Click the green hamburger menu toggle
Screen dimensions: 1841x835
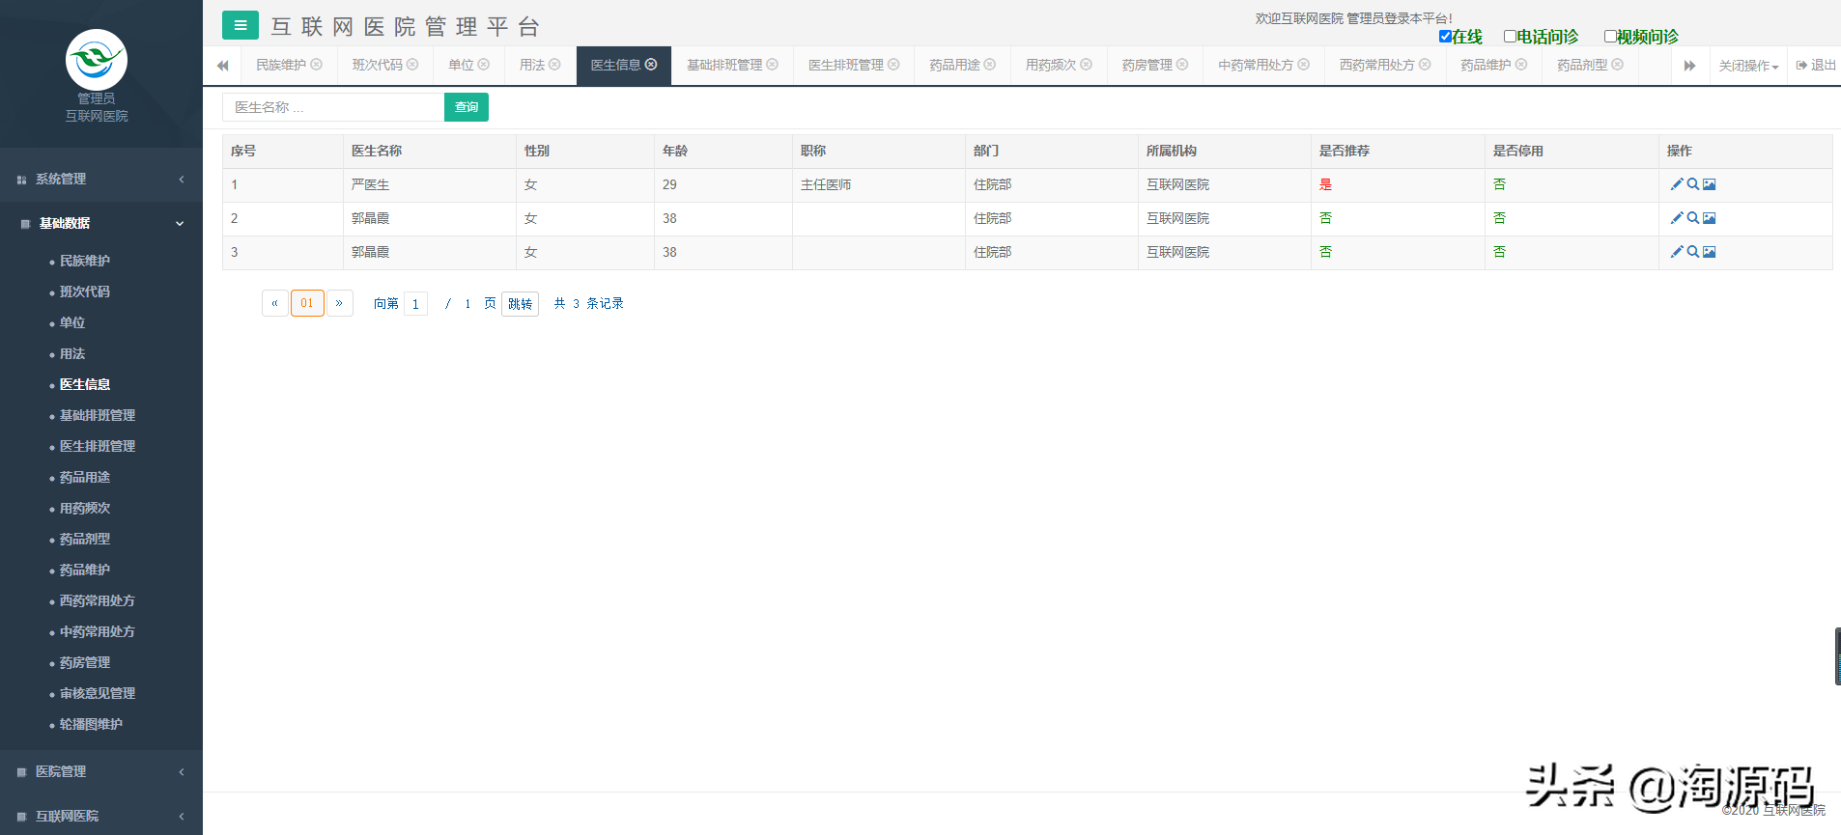click(241, 25)
